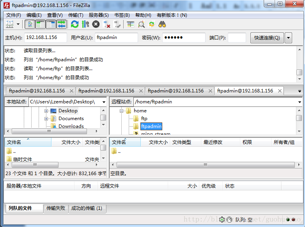
Task: Sort local files by 文件大小 column
Action: pos(67,142)
